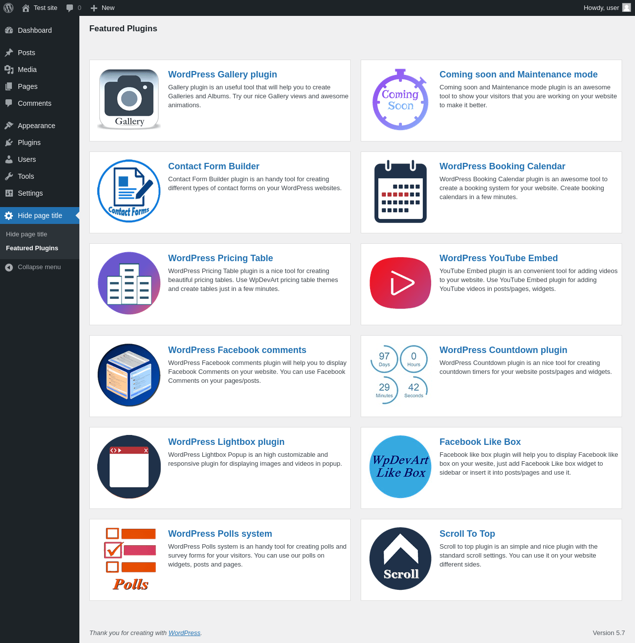The image size is (635, 643).
Task: Open WordPress Countdown plugin link
Action: [504, 350]
